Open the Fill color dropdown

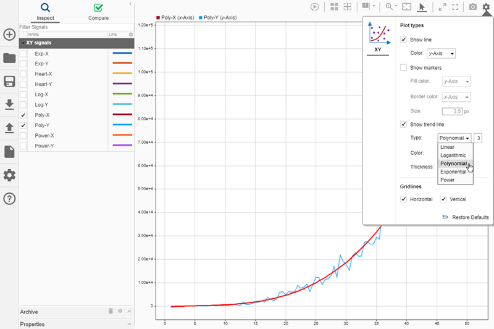(x=456, y=81)
